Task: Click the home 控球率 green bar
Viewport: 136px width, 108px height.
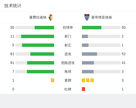Action: (44, 28)
